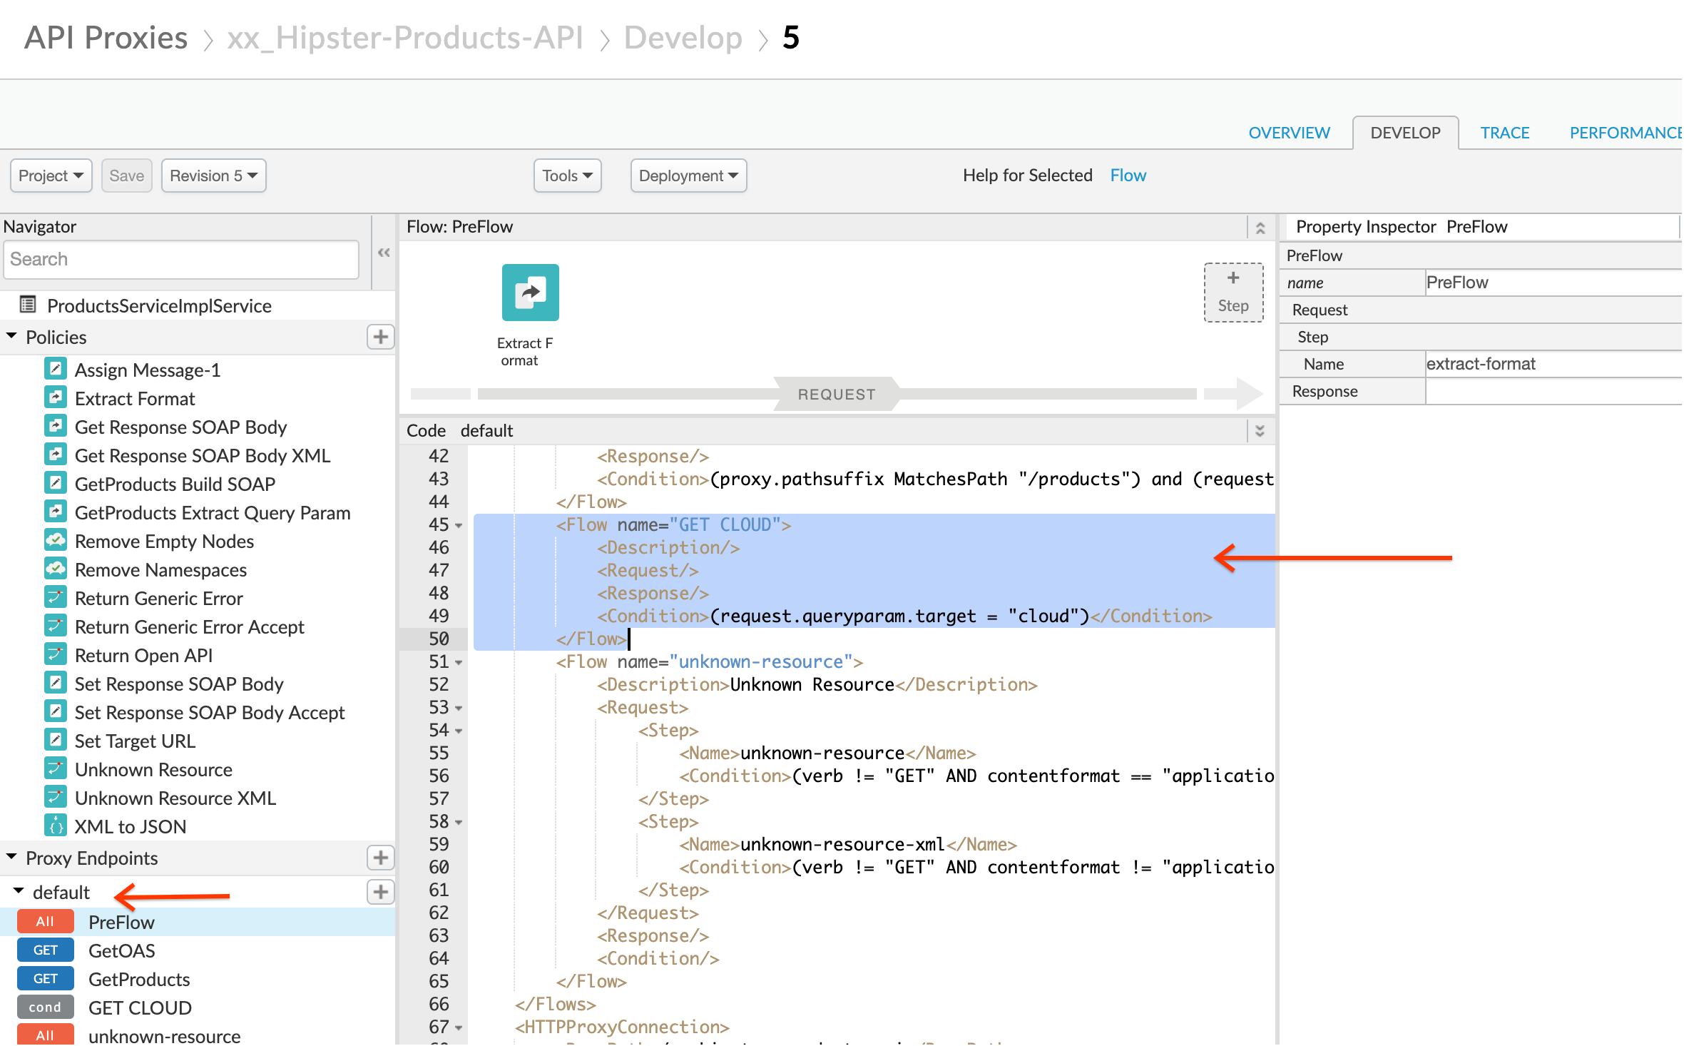Image resolution: width=1684 pixels, height=1046 pixels.
Task: Click the extract-format Name value field
Action: point(1553,364)
